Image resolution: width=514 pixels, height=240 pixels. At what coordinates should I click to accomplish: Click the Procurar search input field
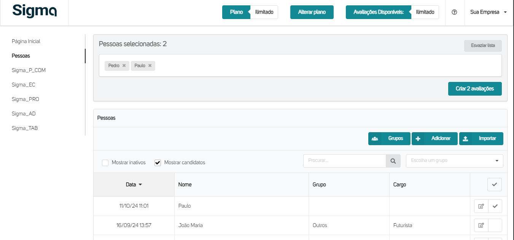coord(344,161)
